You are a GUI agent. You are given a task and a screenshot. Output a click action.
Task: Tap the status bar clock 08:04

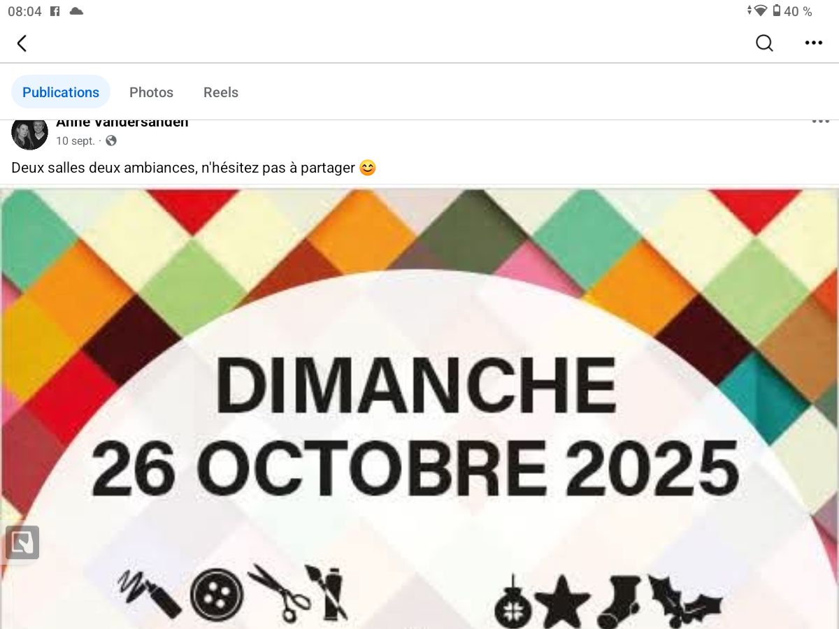point(25,11)
